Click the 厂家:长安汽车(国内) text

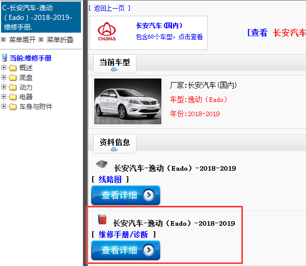[x=203, y=85]
